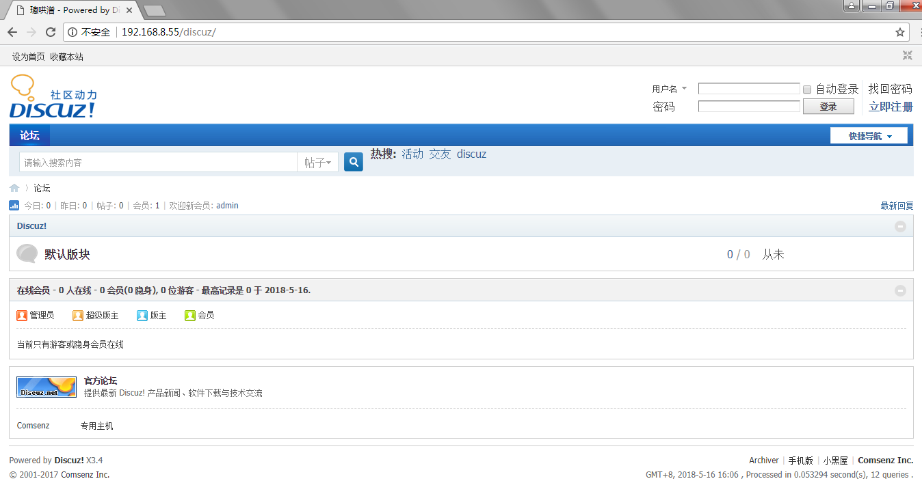Click the site info icon beside 不安全
The width and height of the screenshot is (922, 494).
coord(73,32)
